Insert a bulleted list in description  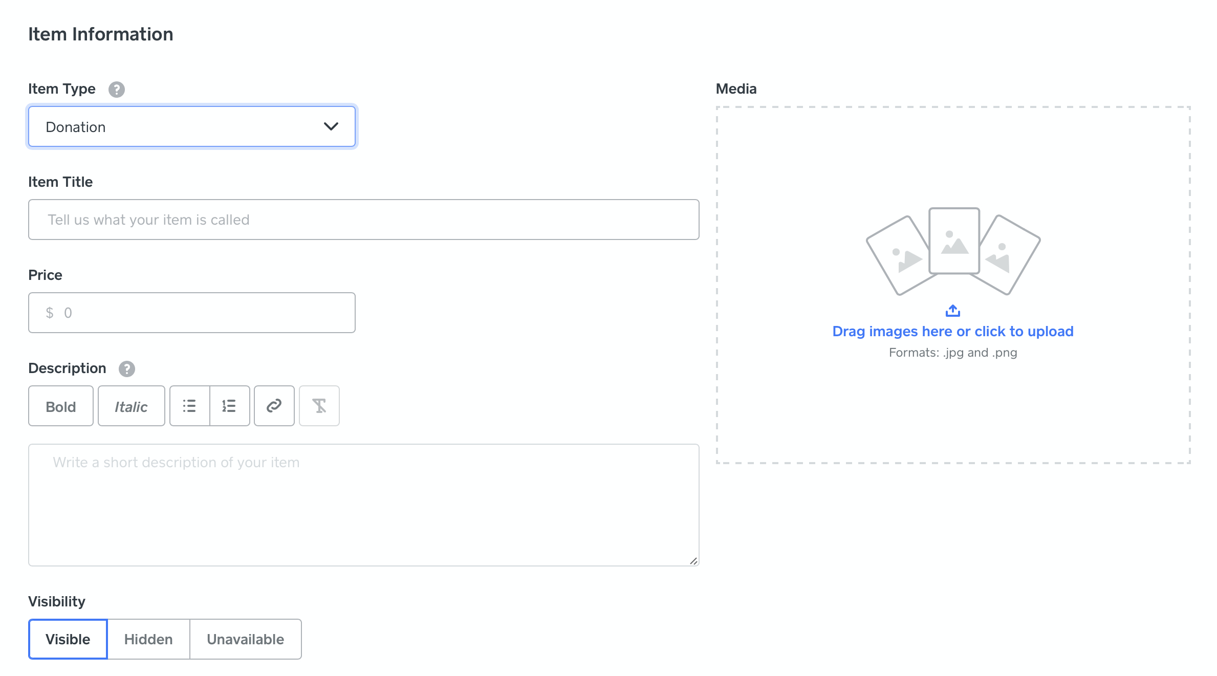coord(189,406)
